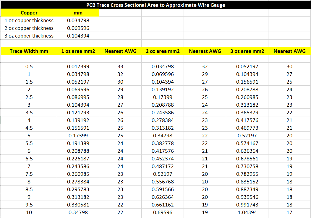Click the 0.330581 area cell
311x218 pixels.
[78, 205]
